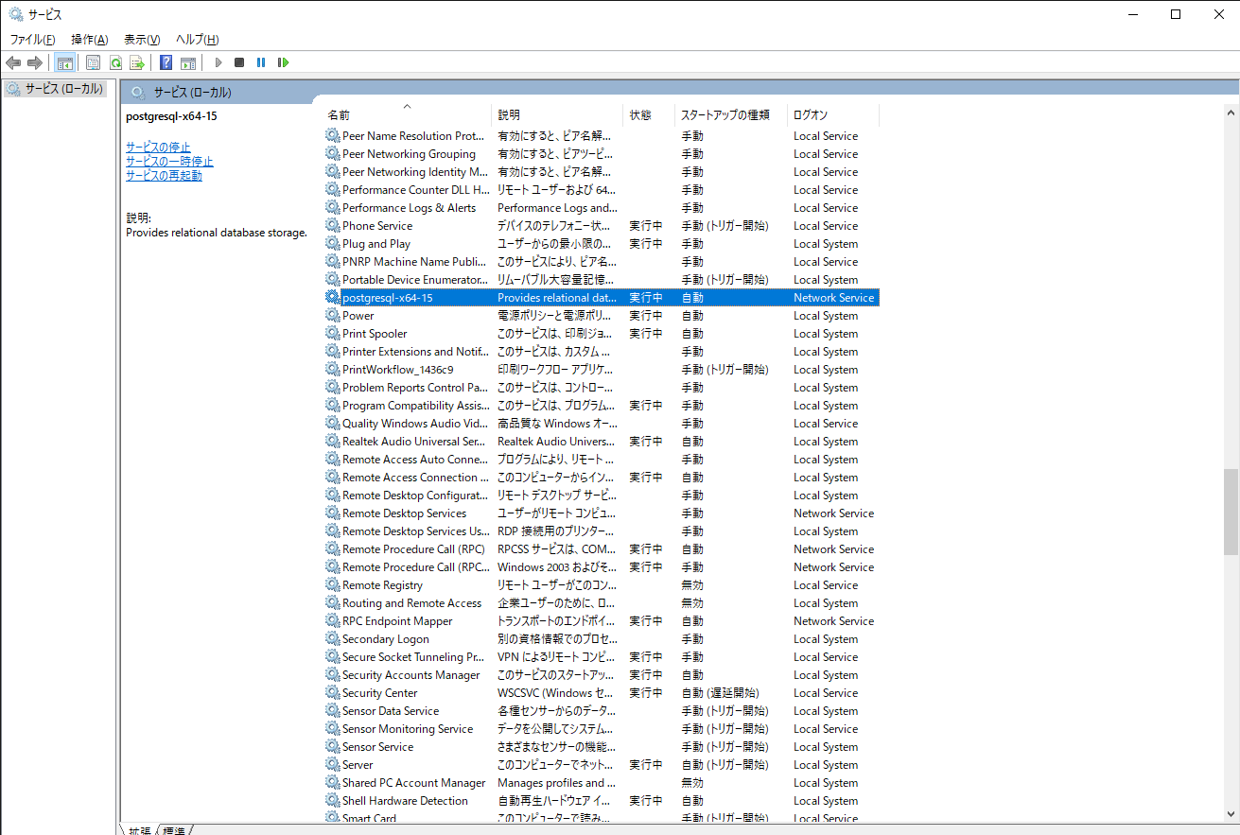
Task: Click the gear icon beside Remote Registry
Action: [332, 584]
